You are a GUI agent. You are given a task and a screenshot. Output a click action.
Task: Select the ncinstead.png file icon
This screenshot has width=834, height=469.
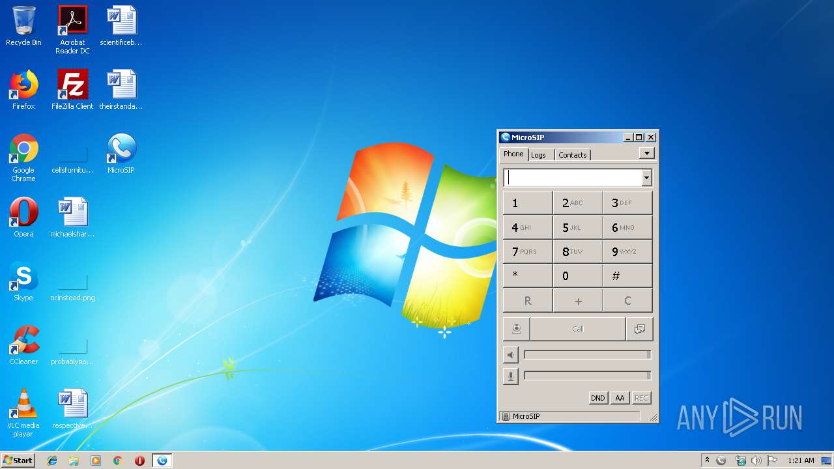[x=72, y=285]
